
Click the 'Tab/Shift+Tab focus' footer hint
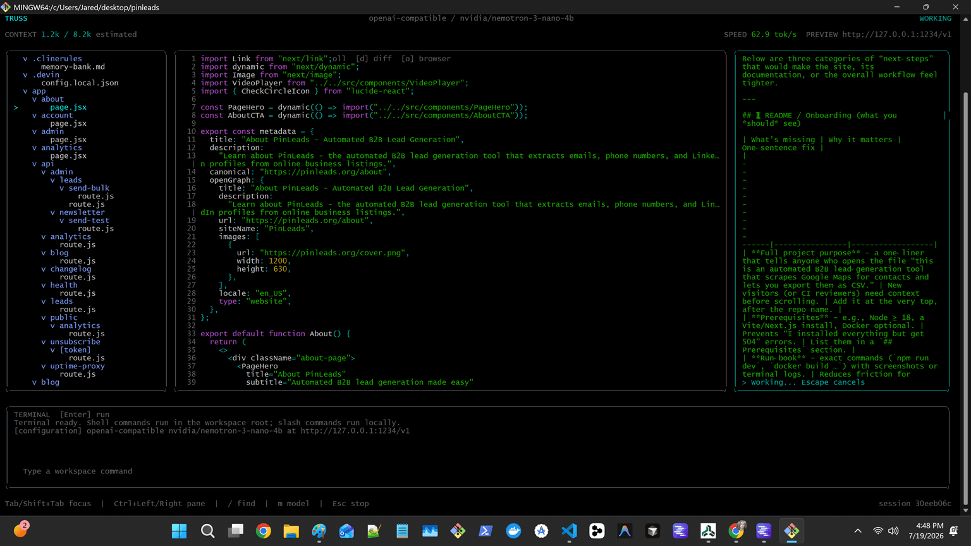(48, 504)
